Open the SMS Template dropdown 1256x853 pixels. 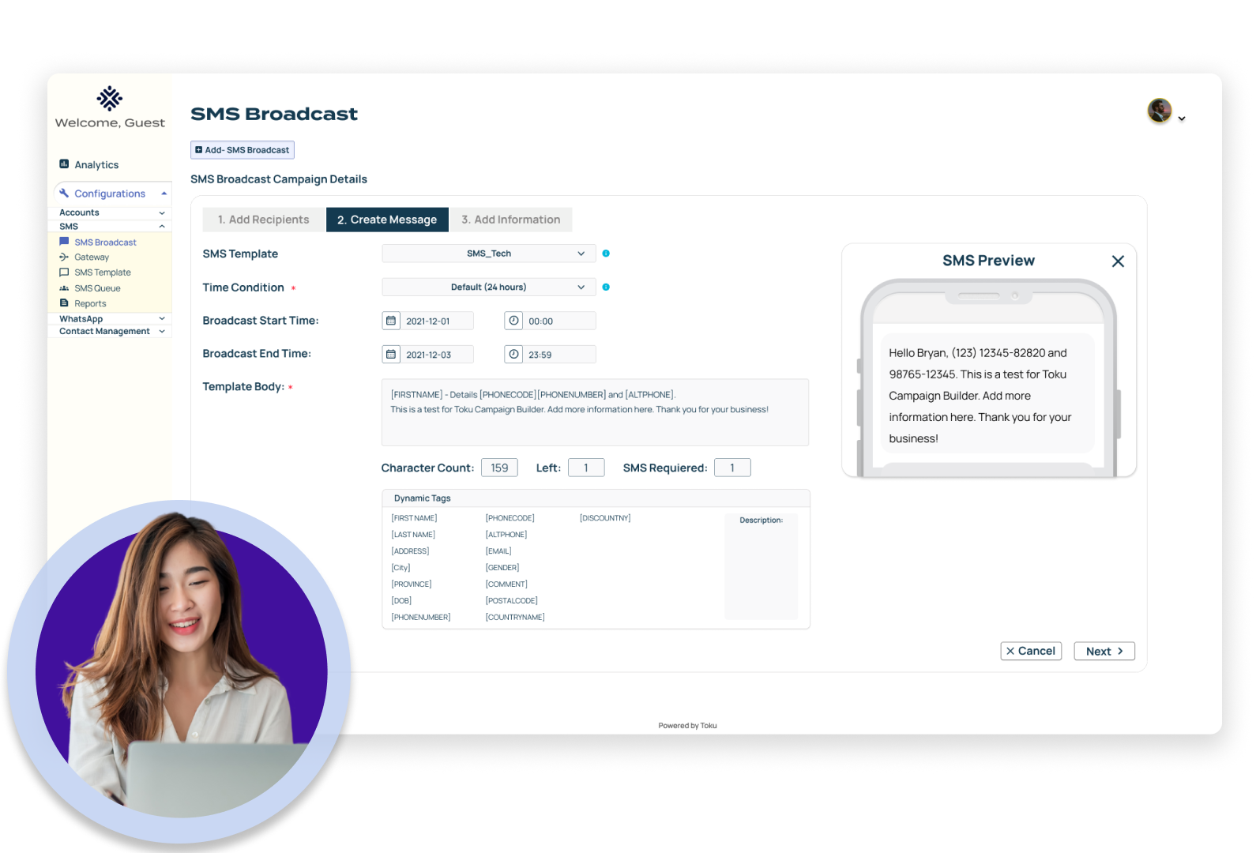489,254
